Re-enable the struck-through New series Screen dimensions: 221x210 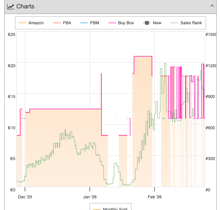(152, 23)
